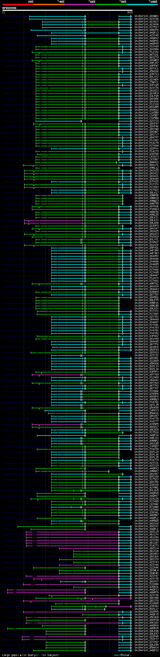Select hit UniRef100_A4QPI2
This screenshot has height=657, width=160.
[146, 650]
